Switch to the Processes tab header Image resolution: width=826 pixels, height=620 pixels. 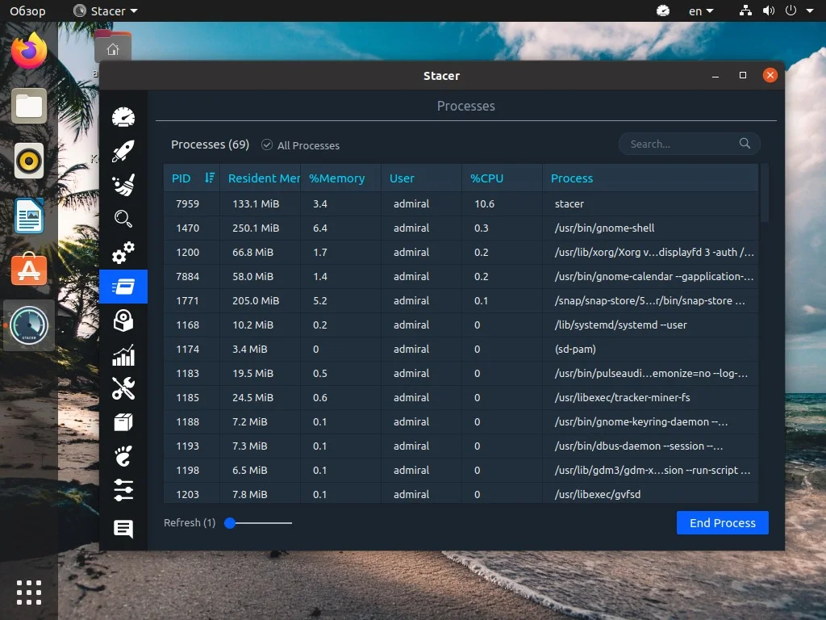466,106
